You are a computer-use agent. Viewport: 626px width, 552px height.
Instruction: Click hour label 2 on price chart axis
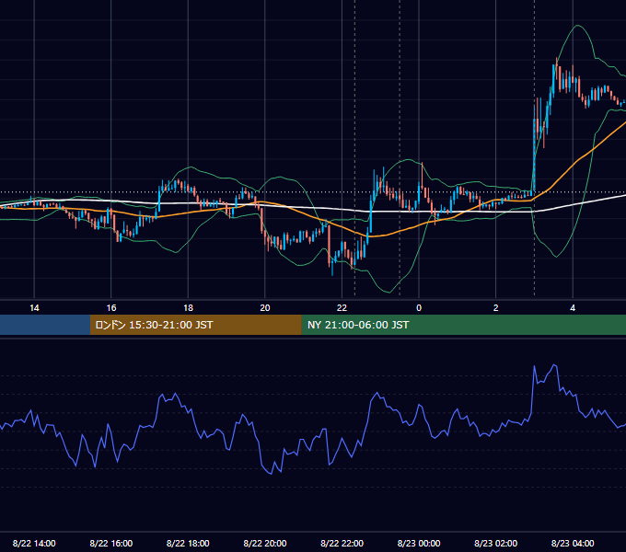pyautogui.click(x=496, y=308)
